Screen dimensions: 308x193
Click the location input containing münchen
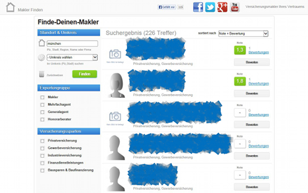(x=72, y=43)
